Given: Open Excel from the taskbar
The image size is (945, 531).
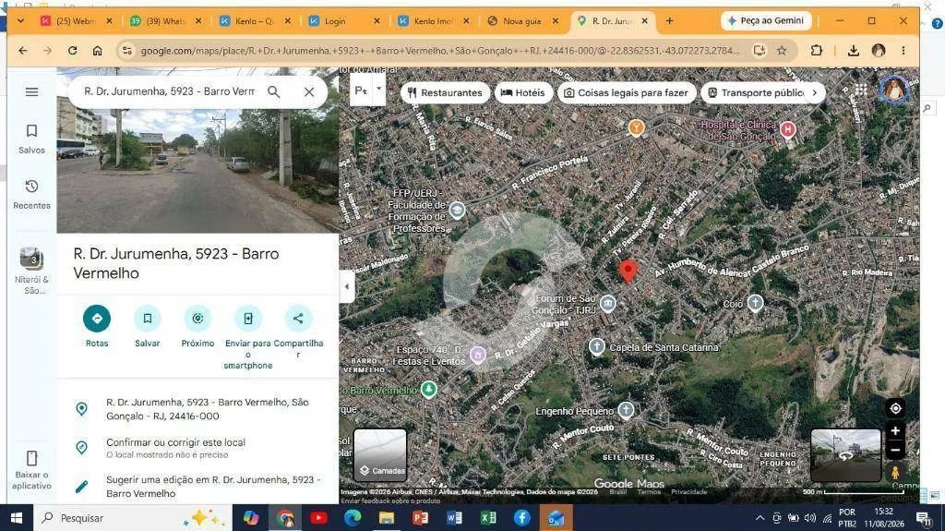Looking at the screenshot, I should point(488,518).
